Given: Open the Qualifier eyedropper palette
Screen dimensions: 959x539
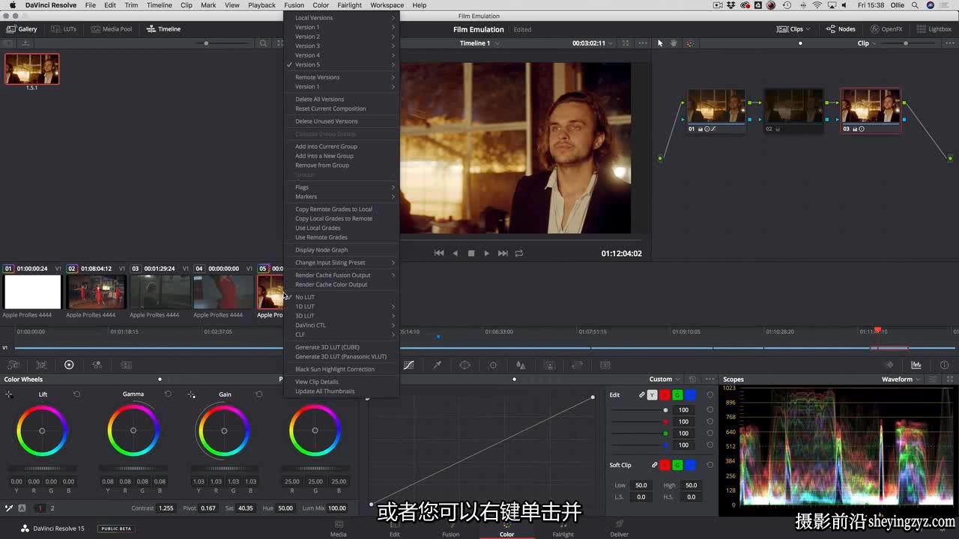Looking at the screenshot, I should coord(437,365).
